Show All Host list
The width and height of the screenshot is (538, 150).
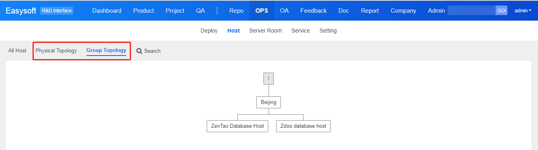(17, 51)
